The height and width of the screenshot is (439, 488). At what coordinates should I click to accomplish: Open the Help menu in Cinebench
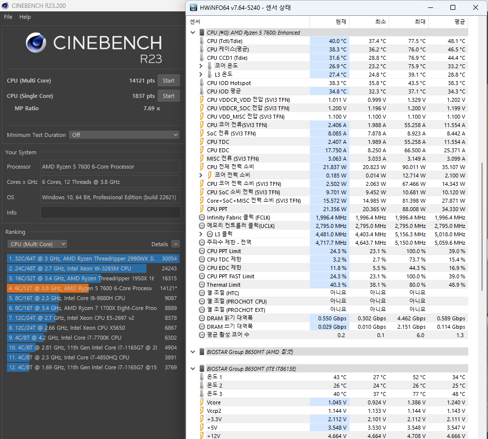25,17
